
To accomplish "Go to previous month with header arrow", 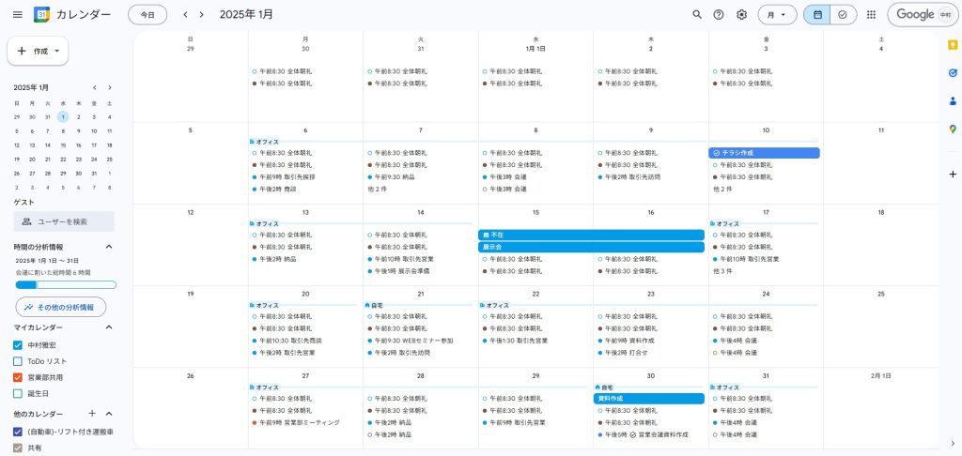I will pos(185,15).
